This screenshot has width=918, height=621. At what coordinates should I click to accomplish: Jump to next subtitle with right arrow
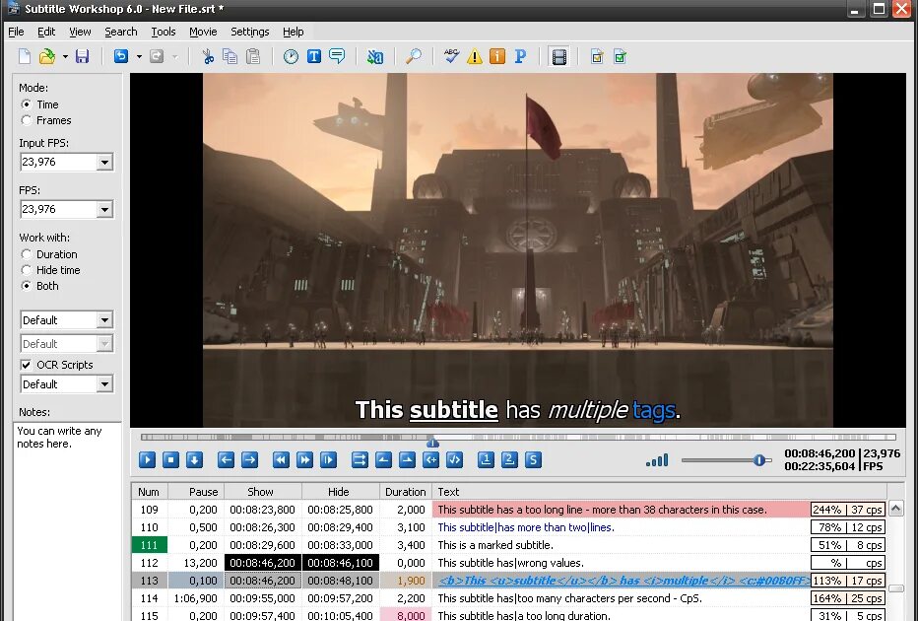pos(250,460)
